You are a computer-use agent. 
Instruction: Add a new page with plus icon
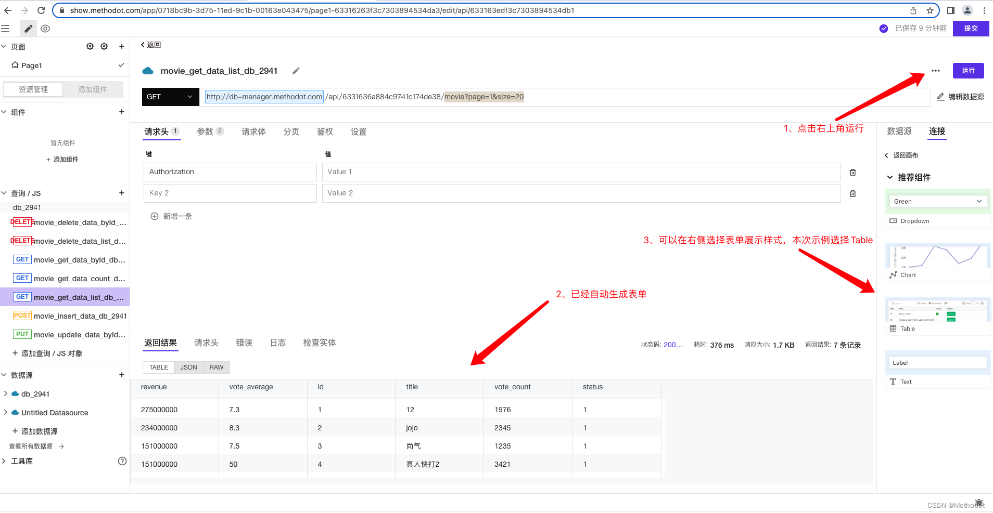point(122,46)
